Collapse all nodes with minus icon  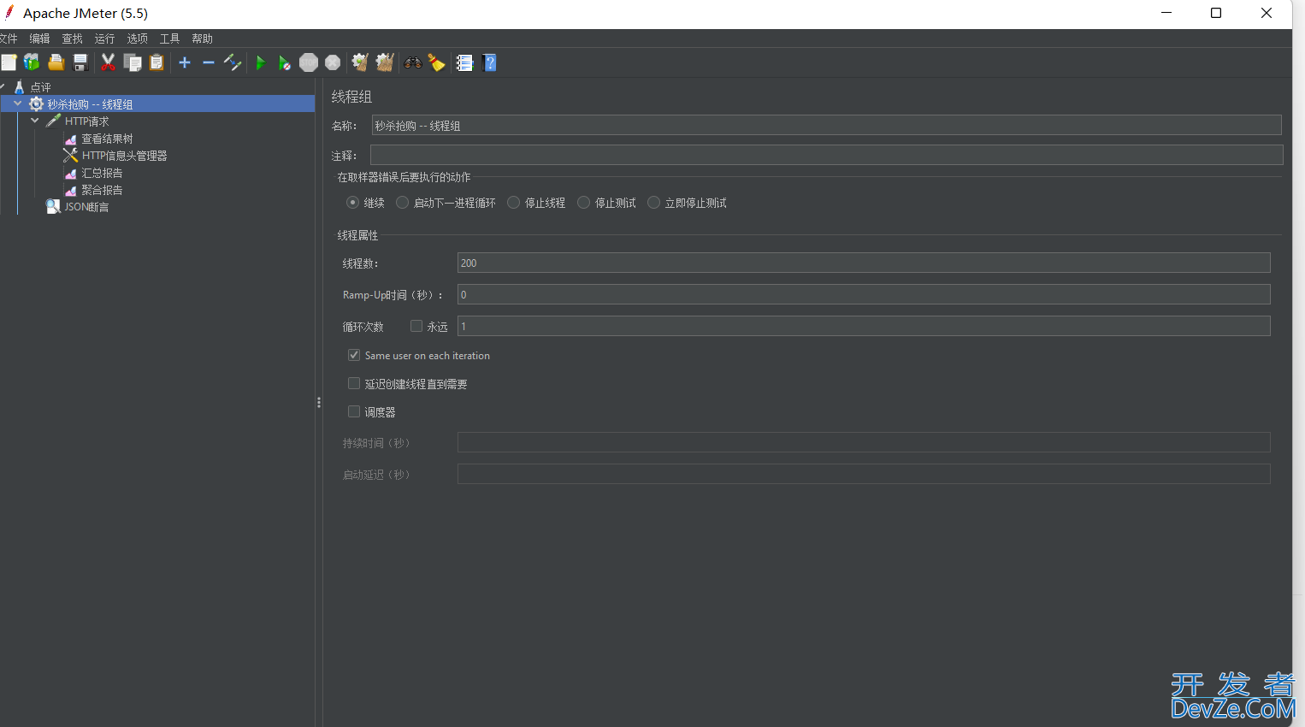click(x=209, y=62)
